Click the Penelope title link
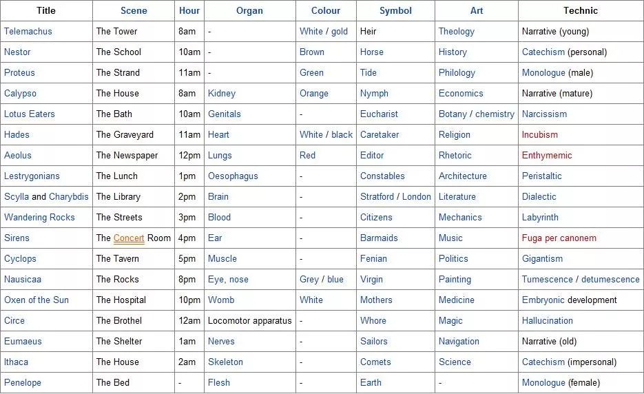Viewport: 644px width, 394px height. coord(23,382)
